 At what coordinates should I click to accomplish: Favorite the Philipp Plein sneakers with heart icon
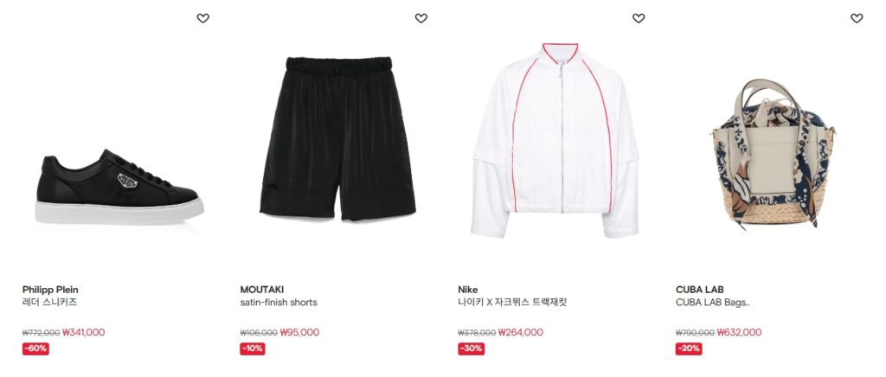coord(202,18)
